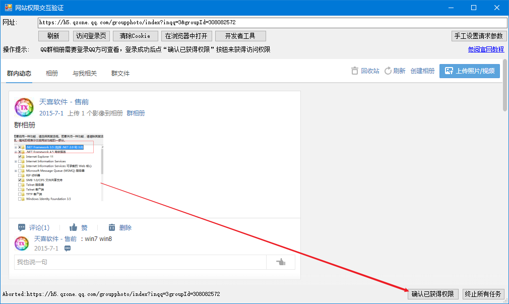The width and height of the screenshot is (509, 304).
Task: Minimize the window from the title bar
Action: (451, 8)
